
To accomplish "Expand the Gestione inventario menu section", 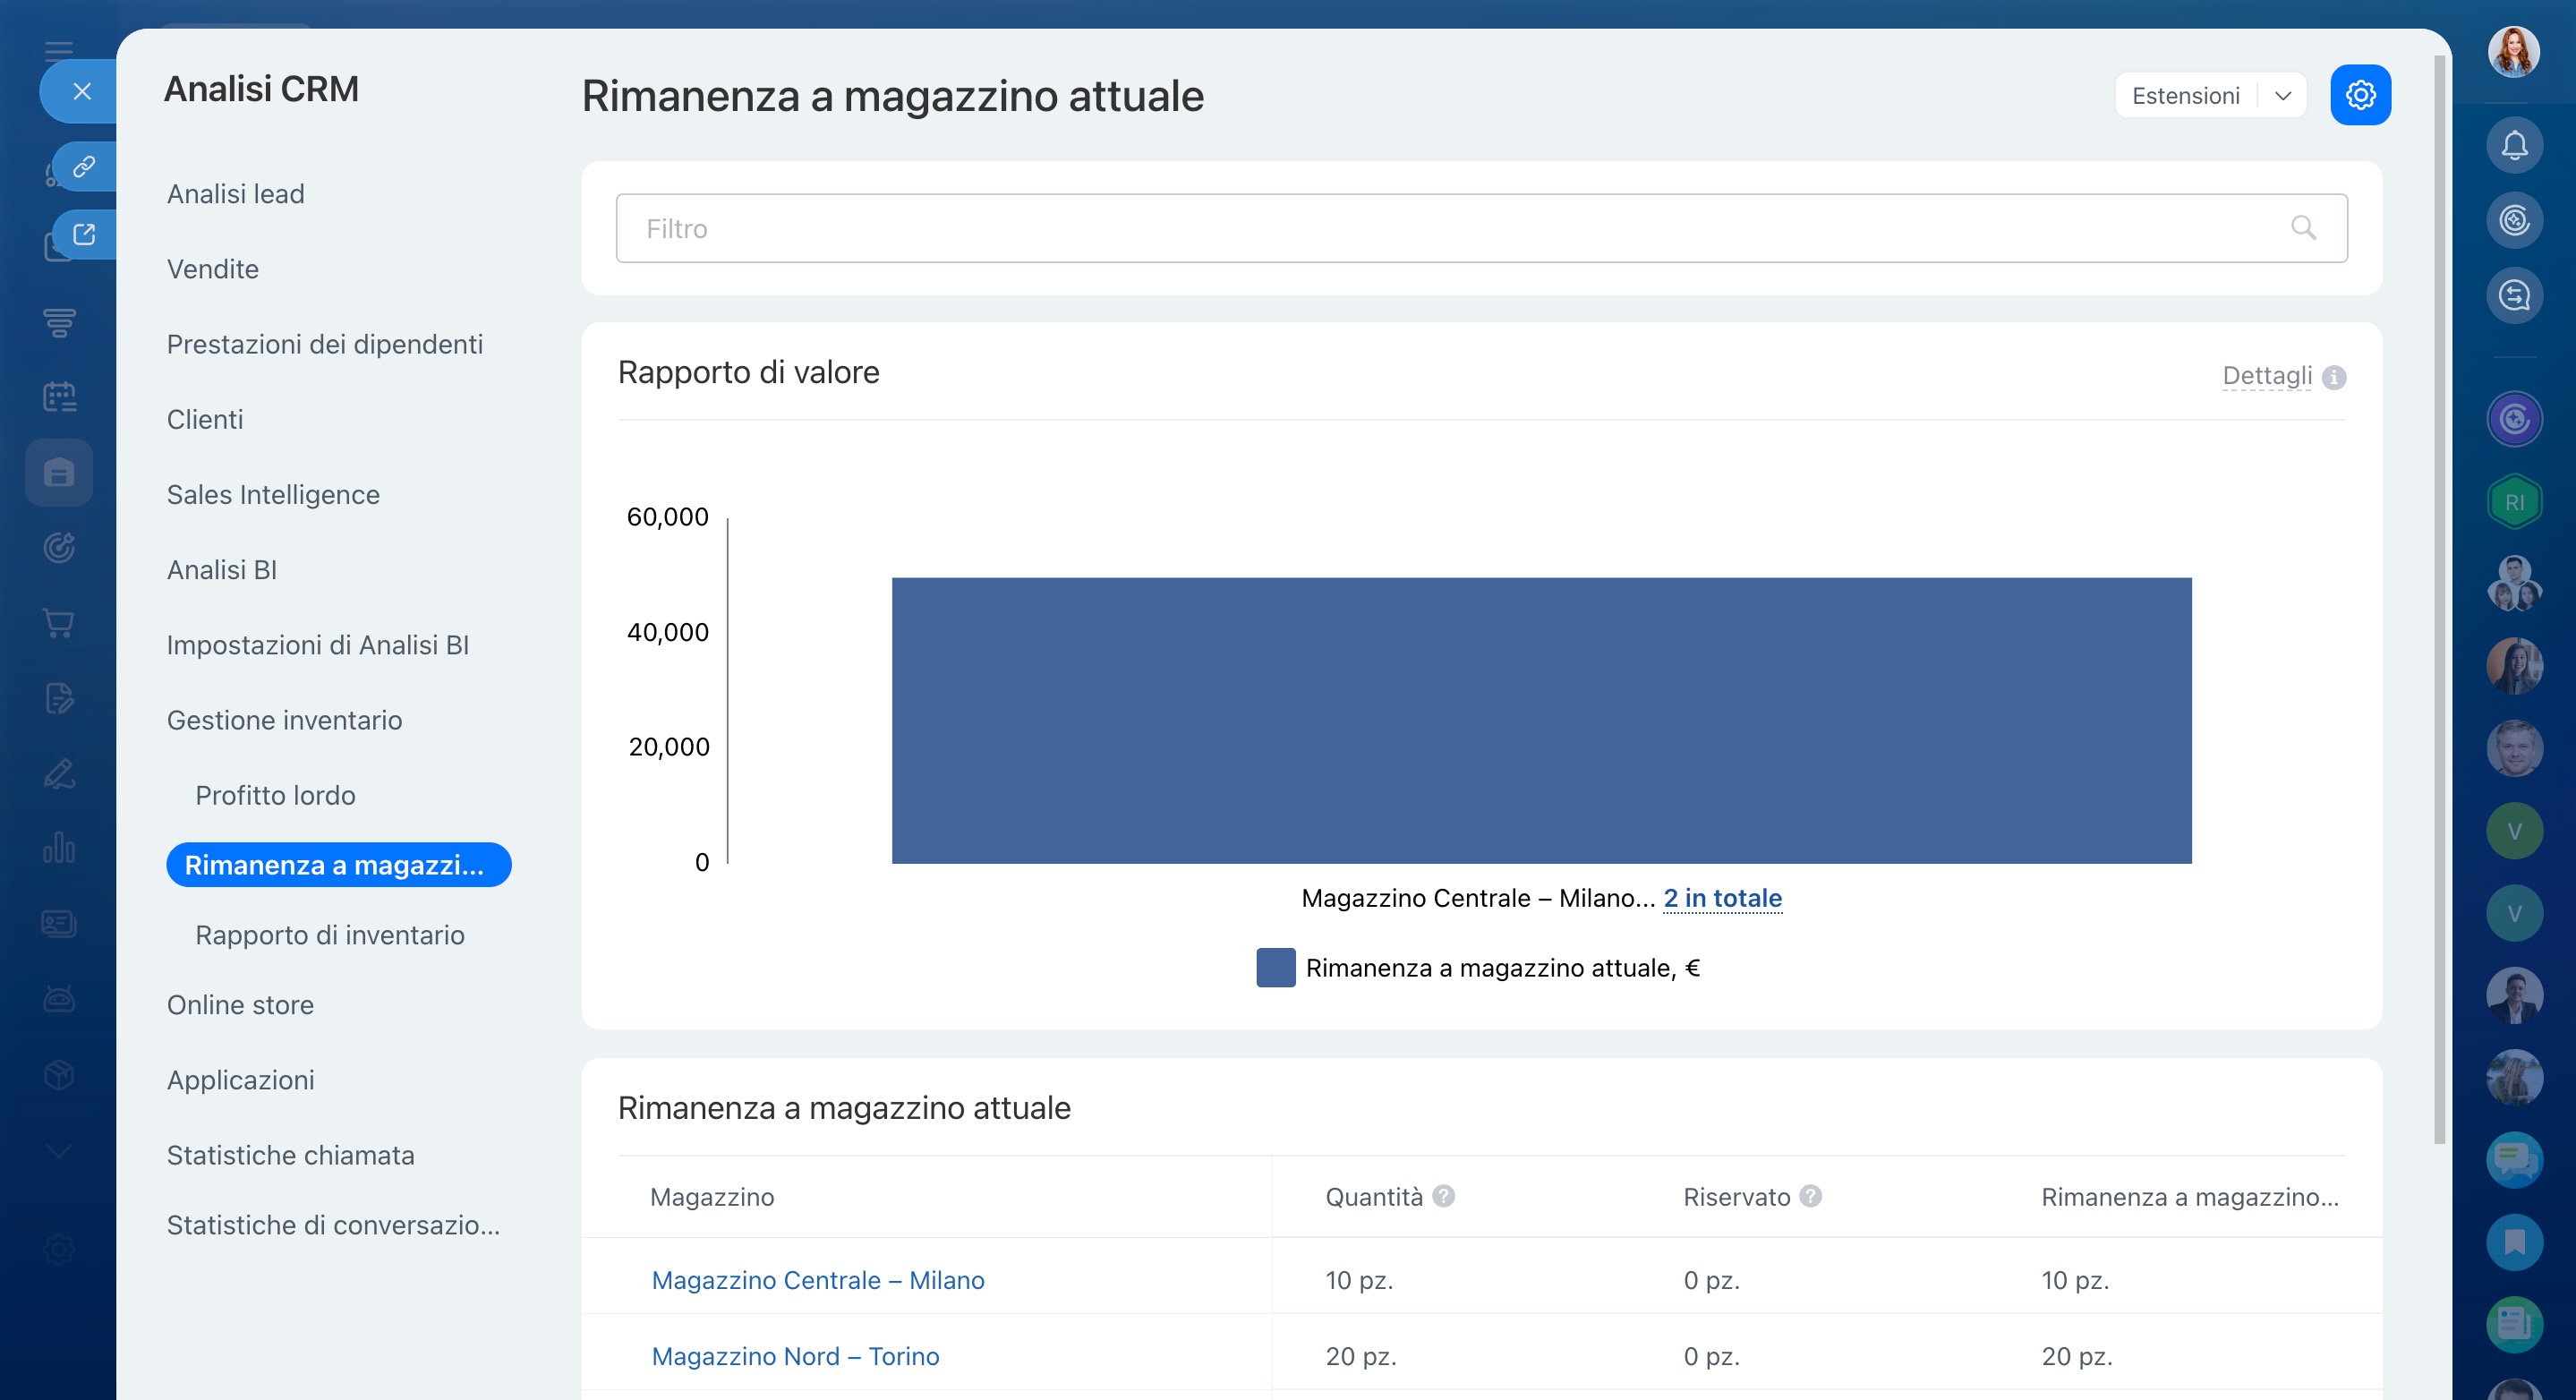I will 284,720.
